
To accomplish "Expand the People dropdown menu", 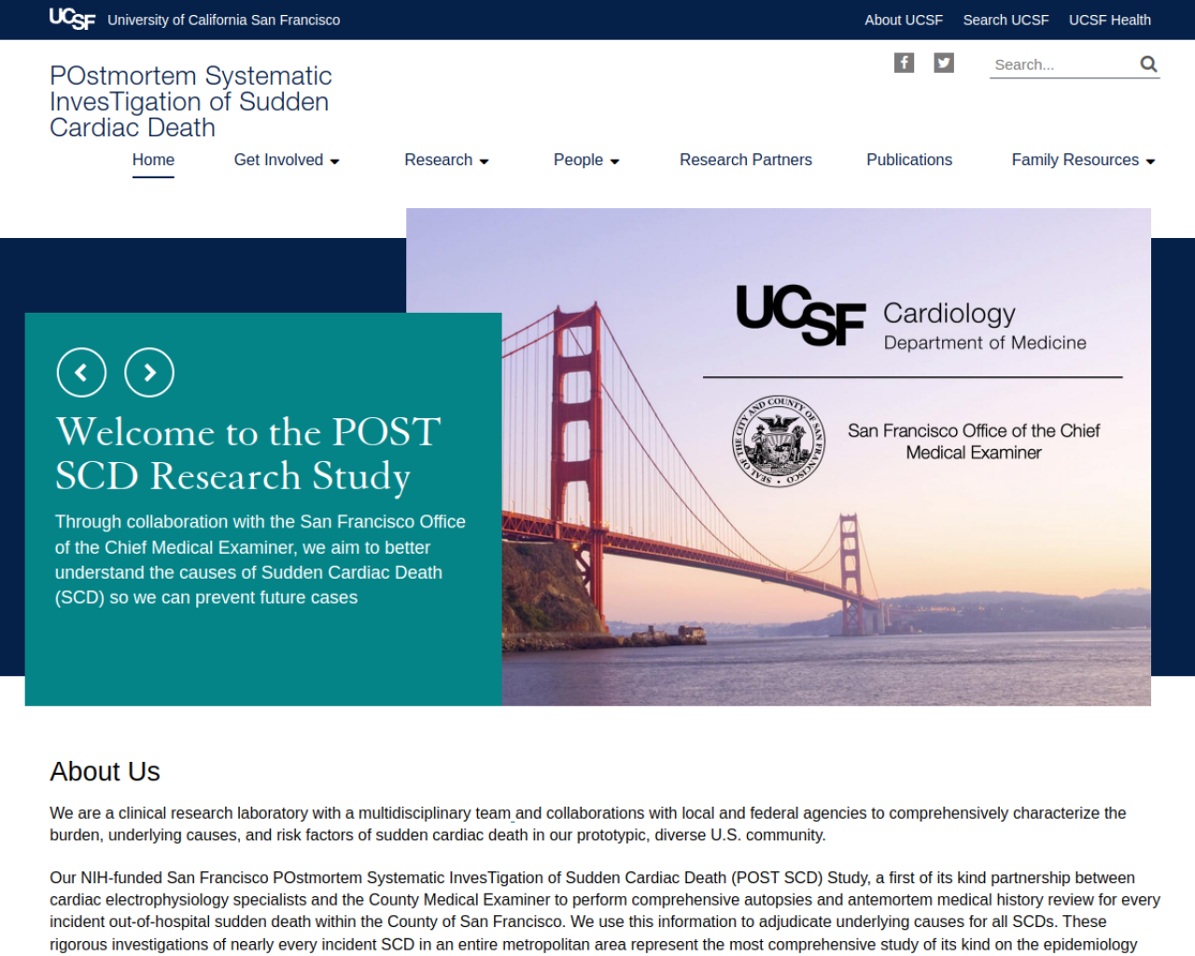I will [586, 160].
